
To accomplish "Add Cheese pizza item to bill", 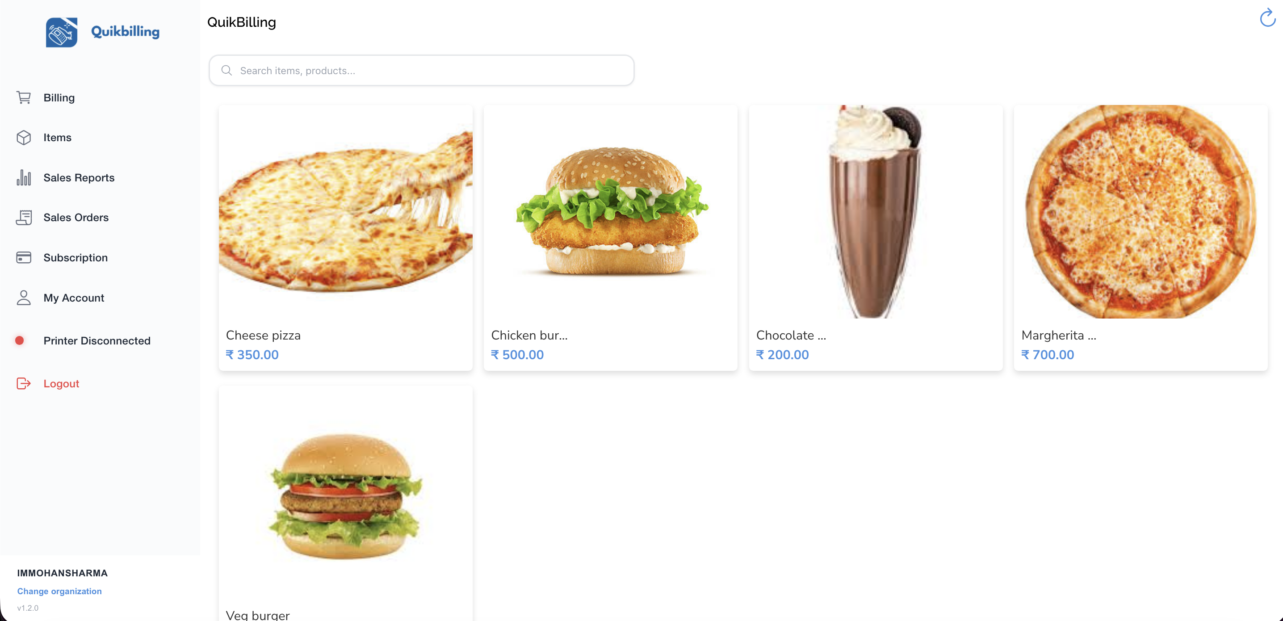I will coord(346,238).
